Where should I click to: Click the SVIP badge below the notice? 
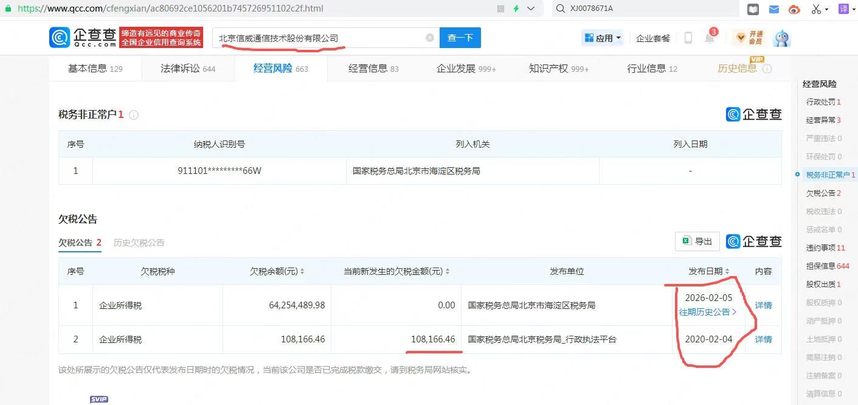[x=99, y=400]
